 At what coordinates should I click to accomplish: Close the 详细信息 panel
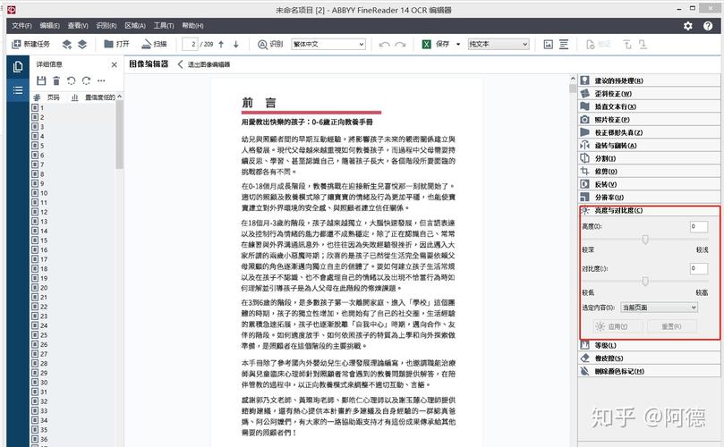click(x=114, y=64)
